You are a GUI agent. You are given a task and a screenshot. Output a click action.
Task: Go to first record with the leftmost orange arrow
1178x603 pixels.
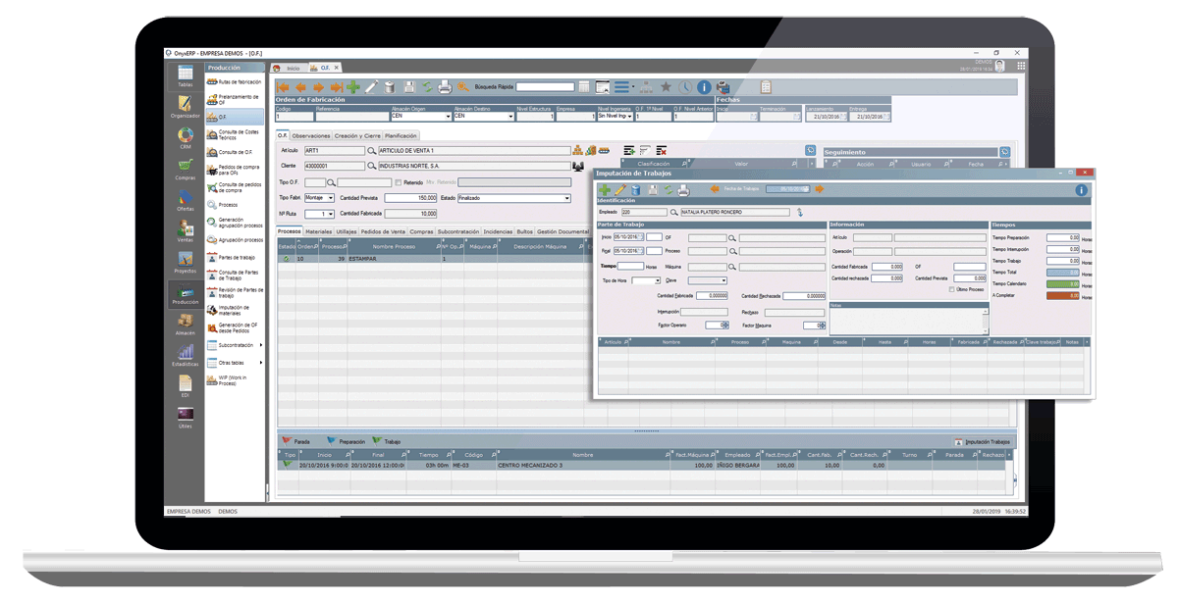click(284, 87)
